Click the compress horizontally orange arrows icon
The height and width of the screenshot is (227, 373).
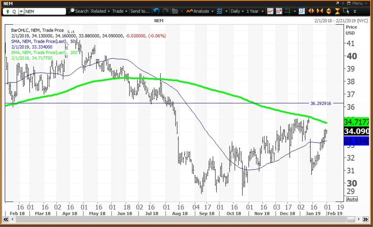pos(320,11)
